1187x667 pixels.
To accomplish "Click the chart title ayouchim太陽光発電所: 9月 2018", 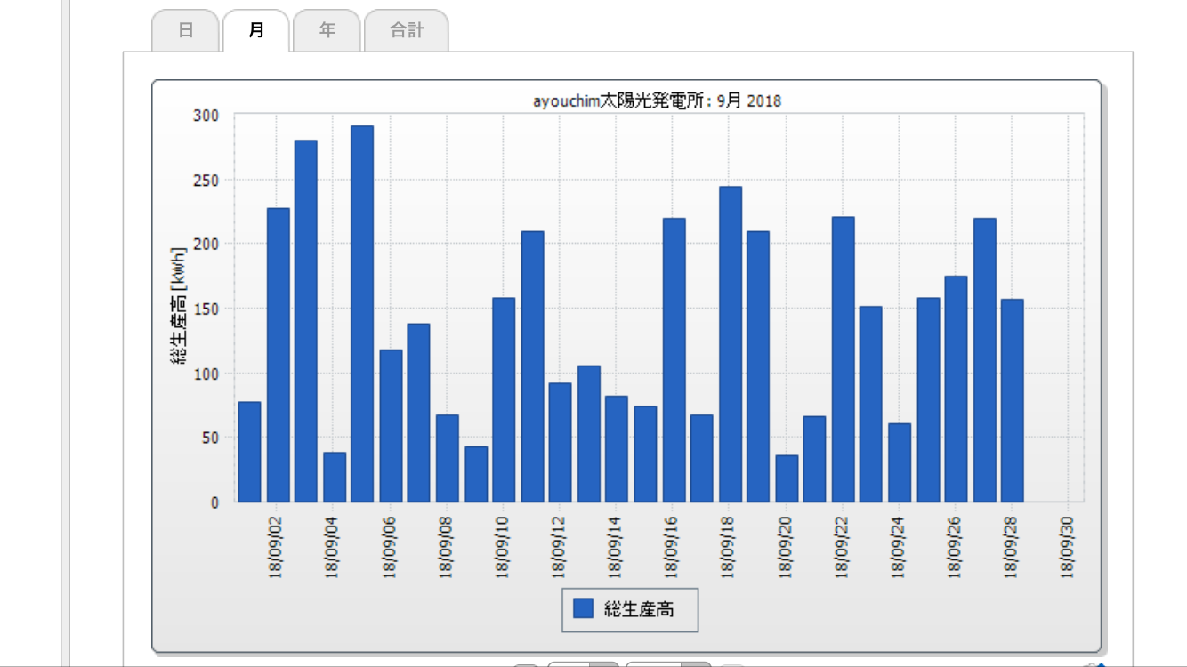I will [x=657, y=100].
